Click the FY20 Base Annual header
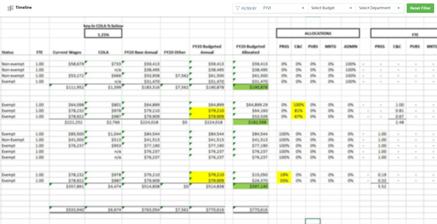The image size is (437, 224). (141, 52)
